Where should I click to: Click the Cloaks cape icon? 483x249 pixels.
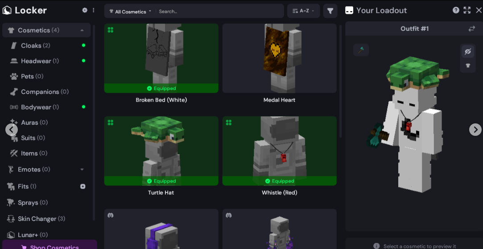coord(14,45)
